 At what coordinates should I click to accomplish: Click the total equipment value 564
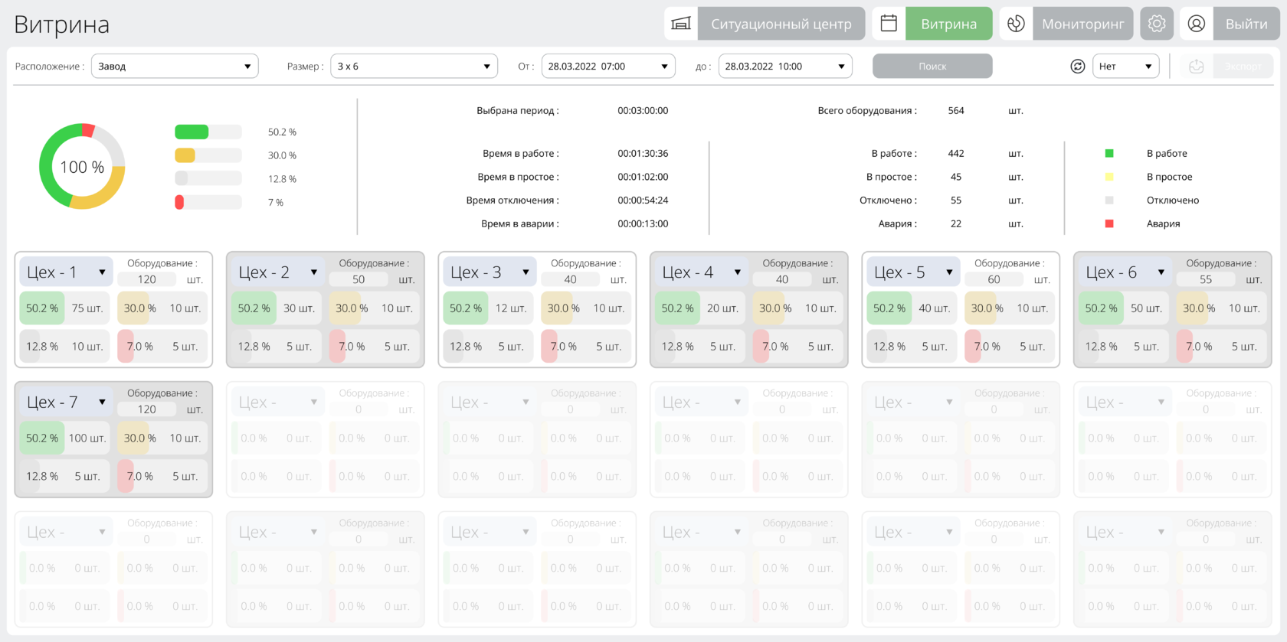[x=956, y=111]
